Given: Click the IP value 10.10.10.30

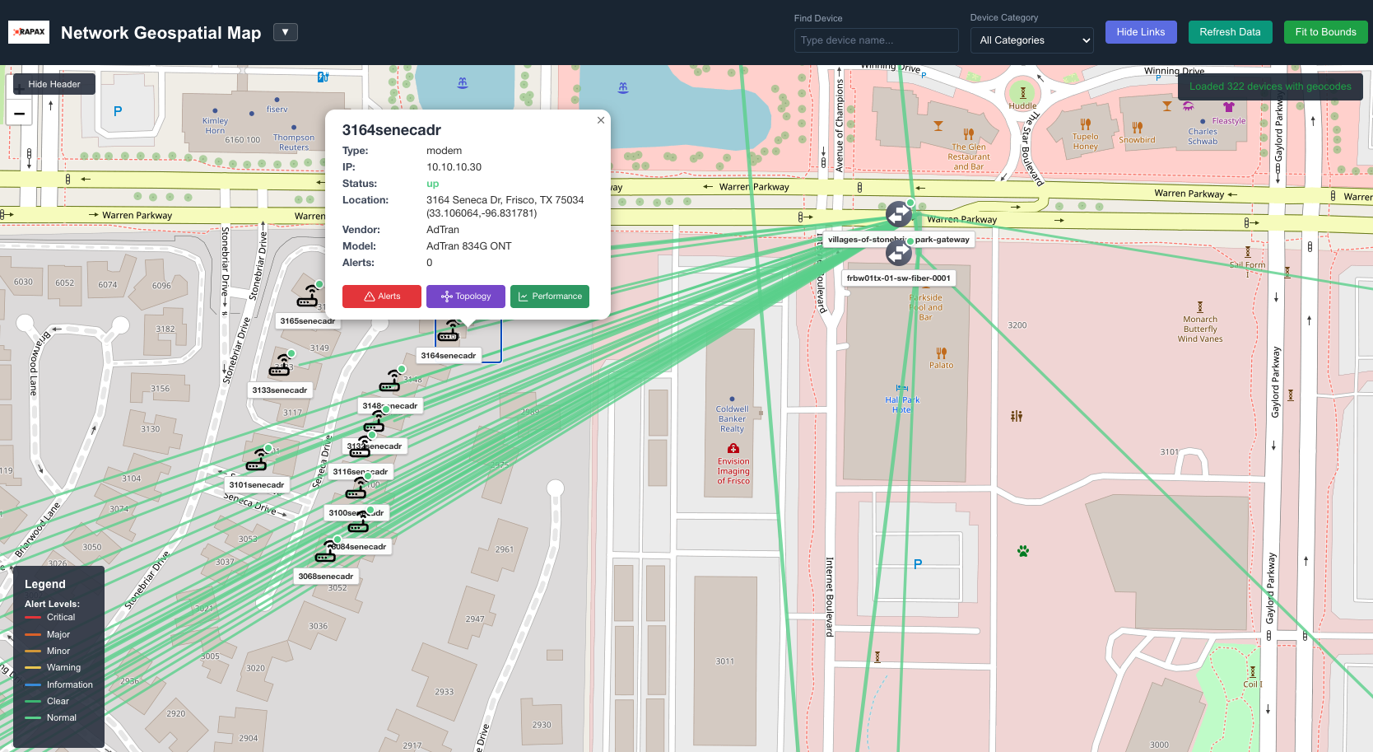Looking at the screenshot, I should 454,167.
